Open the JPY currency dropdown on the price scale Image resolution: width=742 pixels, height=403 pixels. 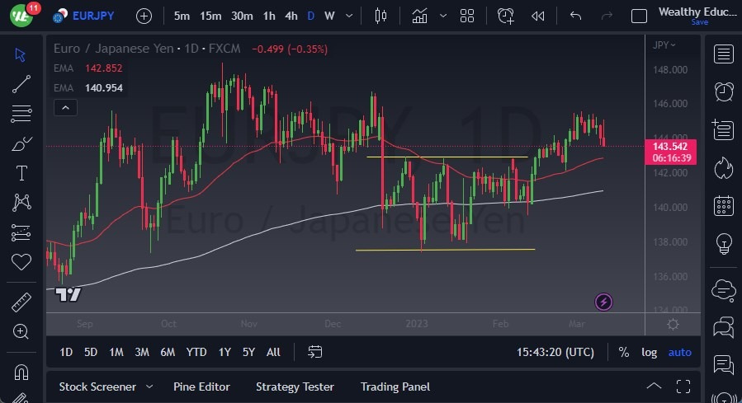click(664, 45)
